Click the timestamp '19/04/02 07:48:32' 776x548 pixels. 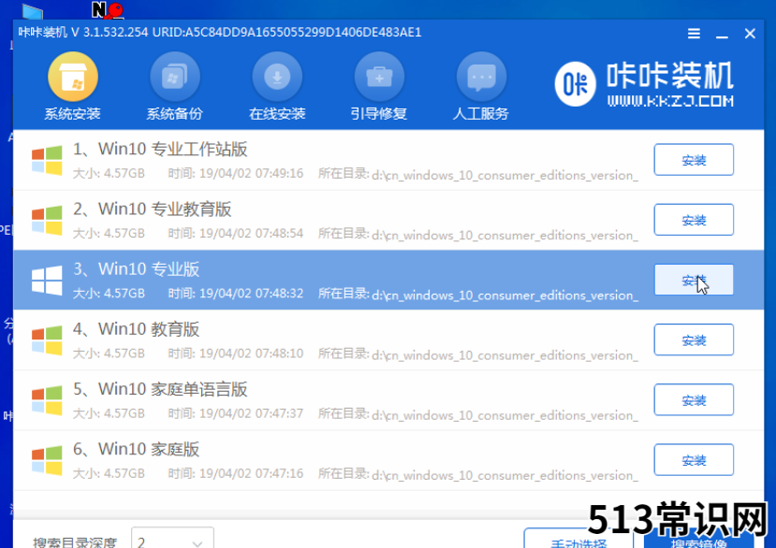tap(251, 294)
